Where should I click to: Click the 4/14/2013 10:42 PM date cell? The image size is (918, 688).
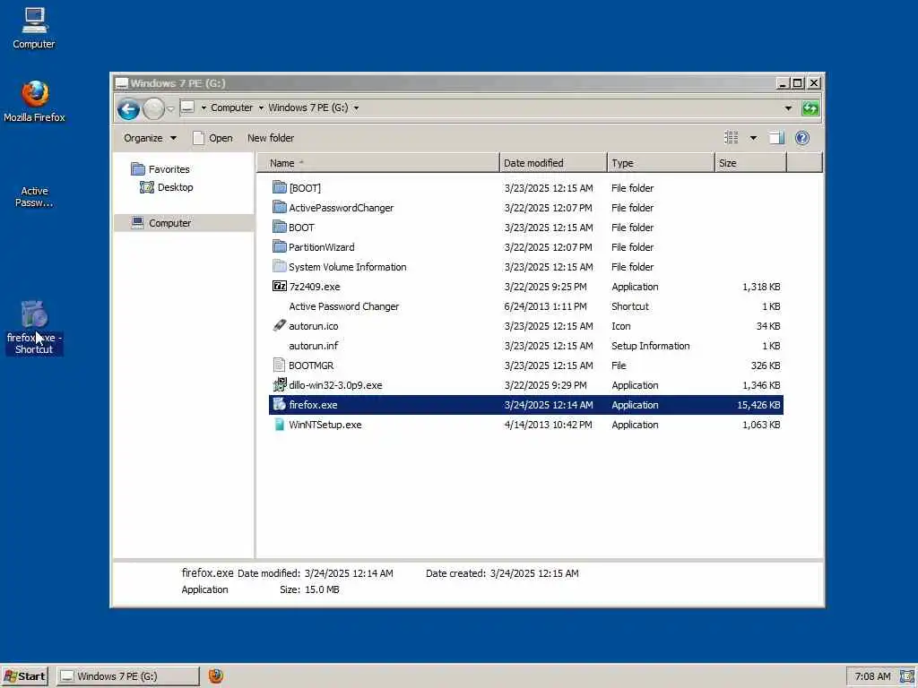(x=548, y=425)
